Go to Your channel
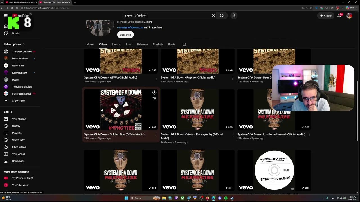 point(19,119)
